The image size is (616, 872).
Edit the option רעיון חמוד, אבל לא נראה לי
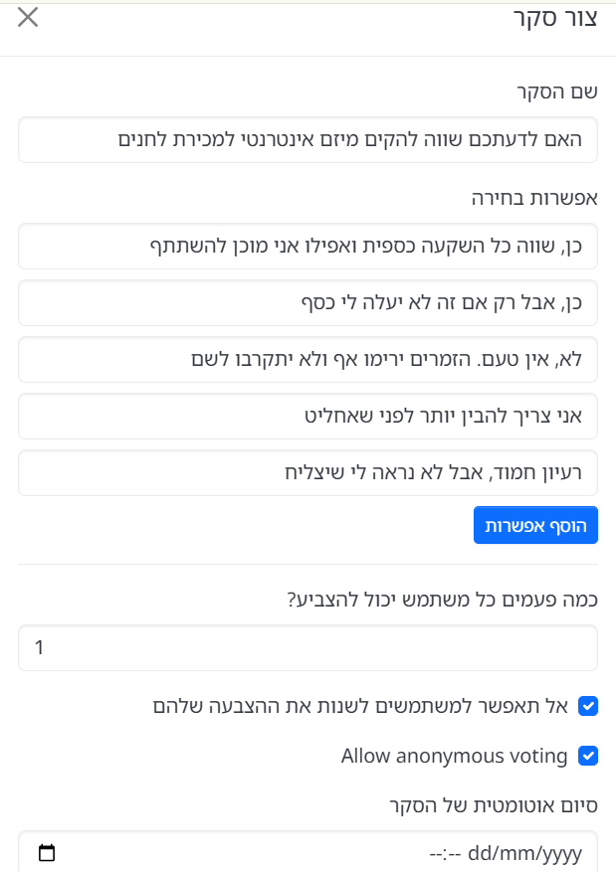pyautogui.click(x=308, y=472)
